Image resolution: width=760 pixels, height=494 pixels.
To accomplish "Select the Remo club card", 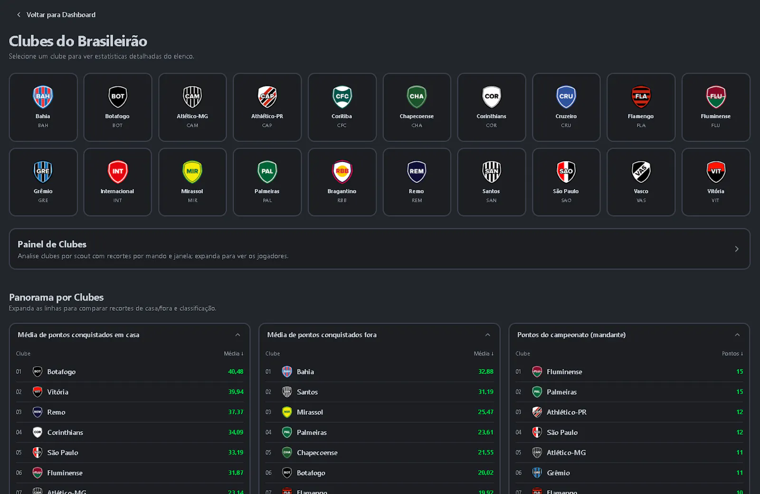I will 417,182.
